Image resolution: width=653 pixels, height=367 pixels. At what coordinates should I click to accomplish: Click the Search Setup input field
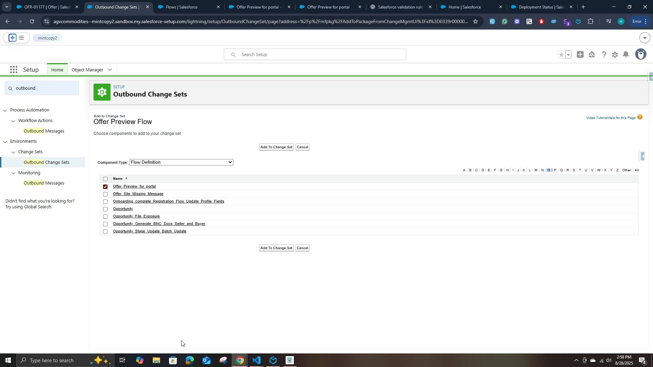click(x=315, y=54)
